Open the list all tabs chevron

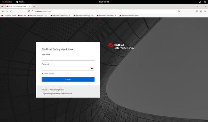coord(197,6)
